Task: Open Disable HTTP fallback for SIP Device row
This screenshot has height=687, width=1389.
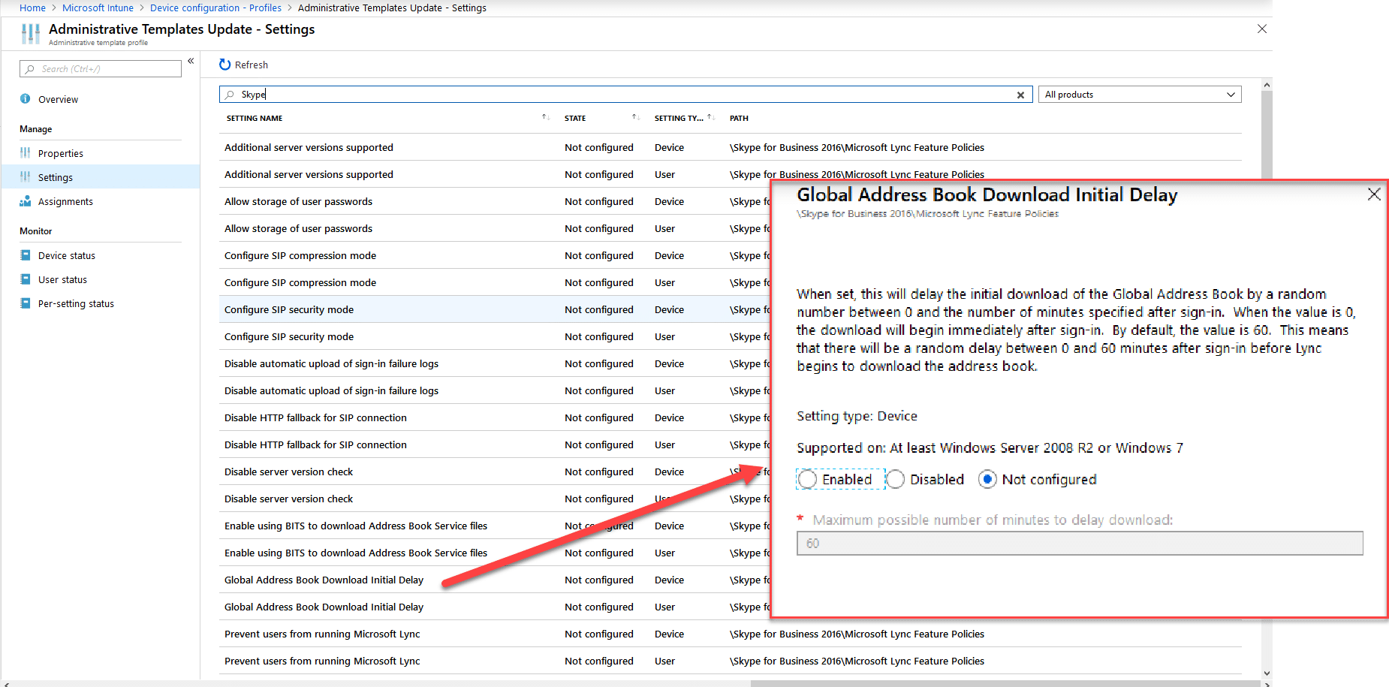Action: [495, 417]
